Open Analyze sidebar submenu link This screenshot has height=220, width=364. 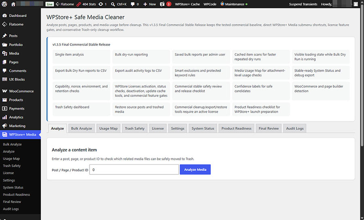click(9, 151)
